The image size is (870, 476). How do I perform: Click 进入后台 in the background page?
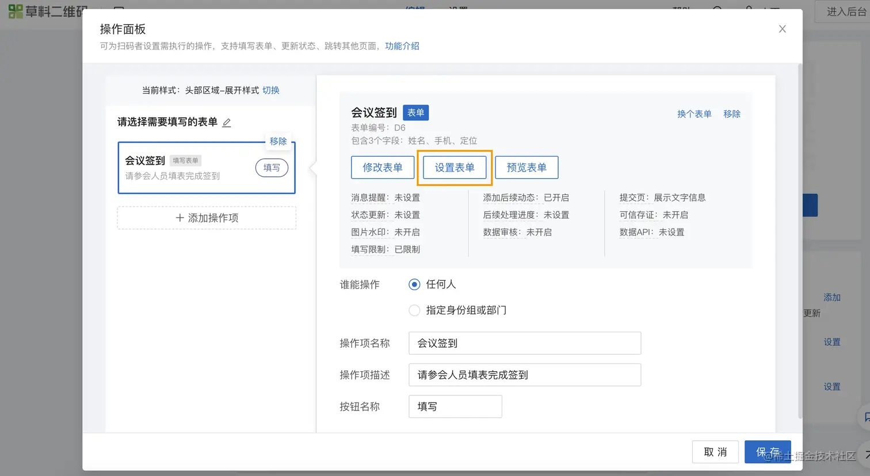click(846, 12)
